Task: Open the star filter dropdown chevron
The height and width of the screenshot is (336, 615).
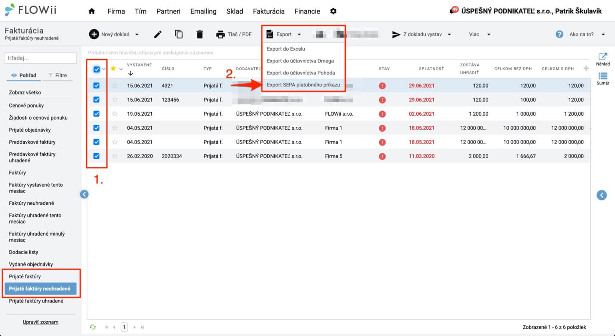Action: (x=121, y=69)
